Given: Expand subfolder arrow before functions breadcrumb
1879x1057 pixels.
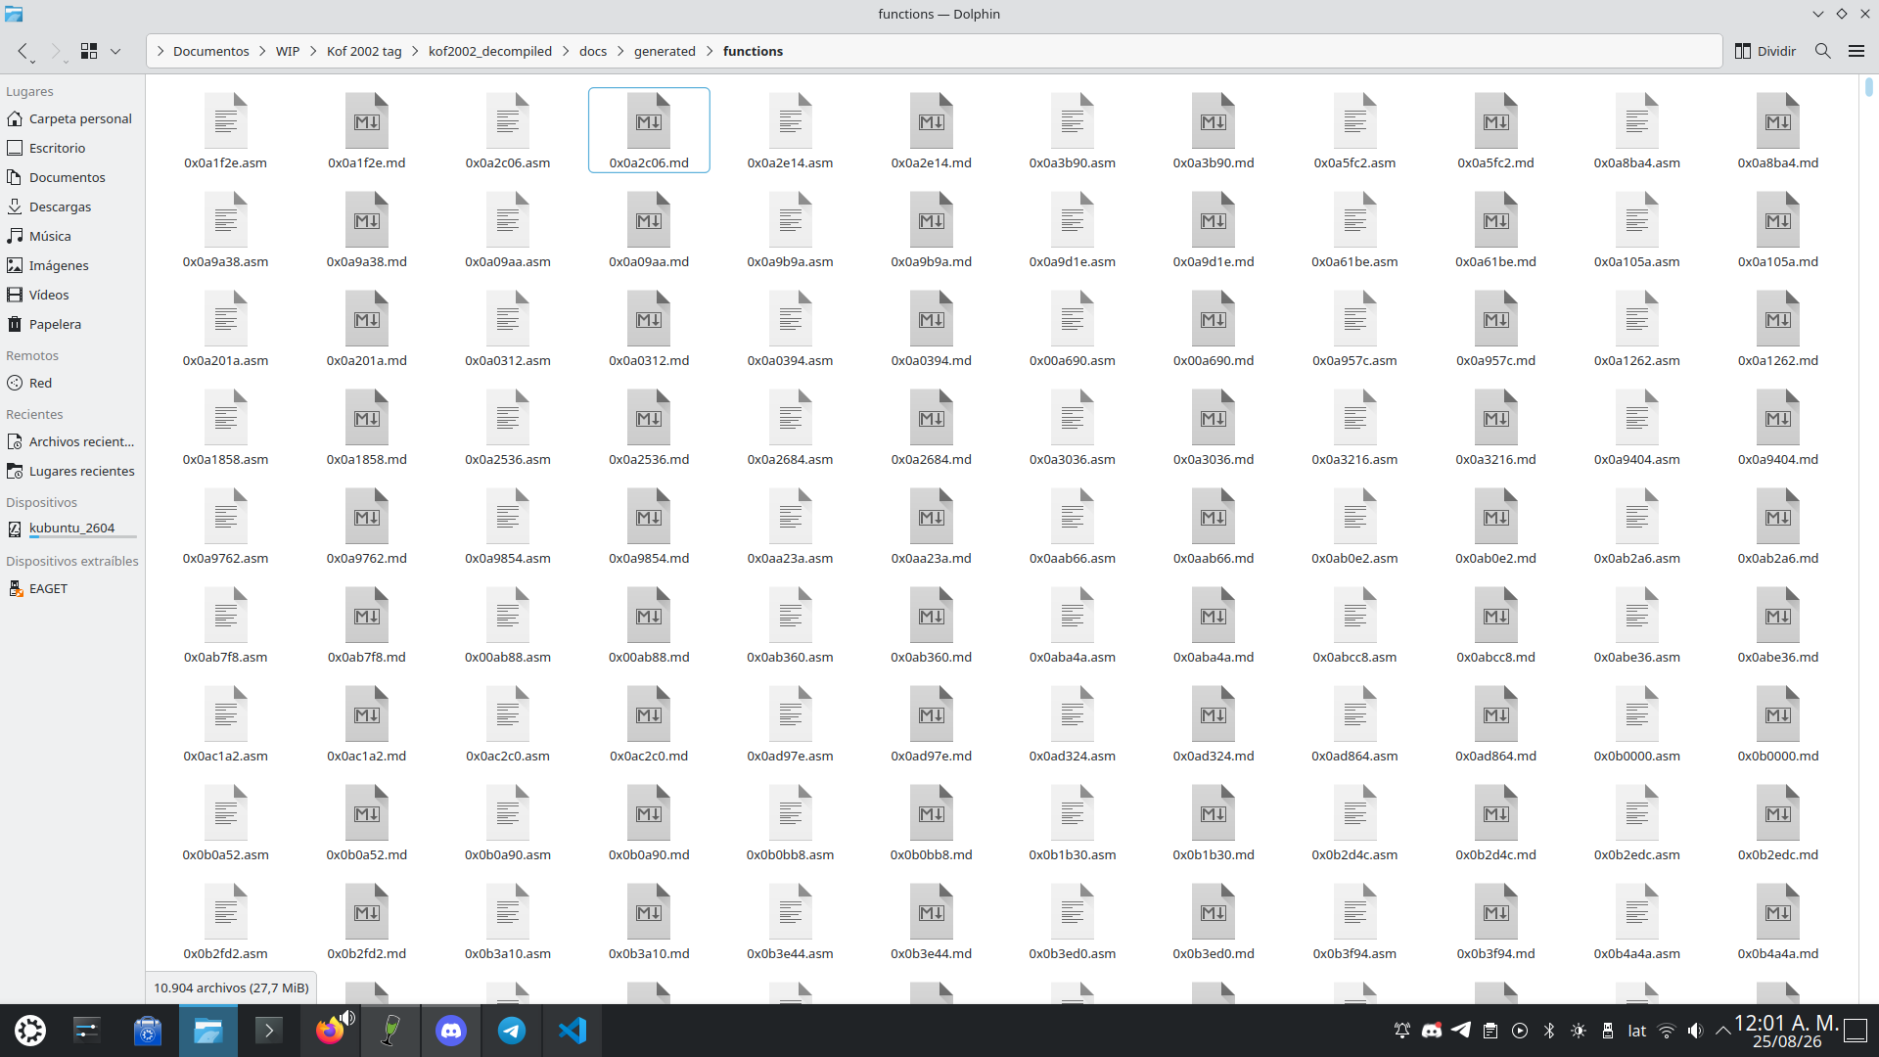Looking at the screenshot, I should pyautogui.click(x=710, y=51).
